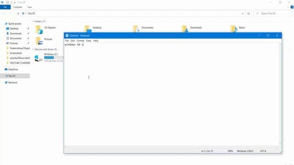Click the Up arrow in Explorer navigation
Image resolution: width=294 pixels, height=165 pixels.
(18, 13)
